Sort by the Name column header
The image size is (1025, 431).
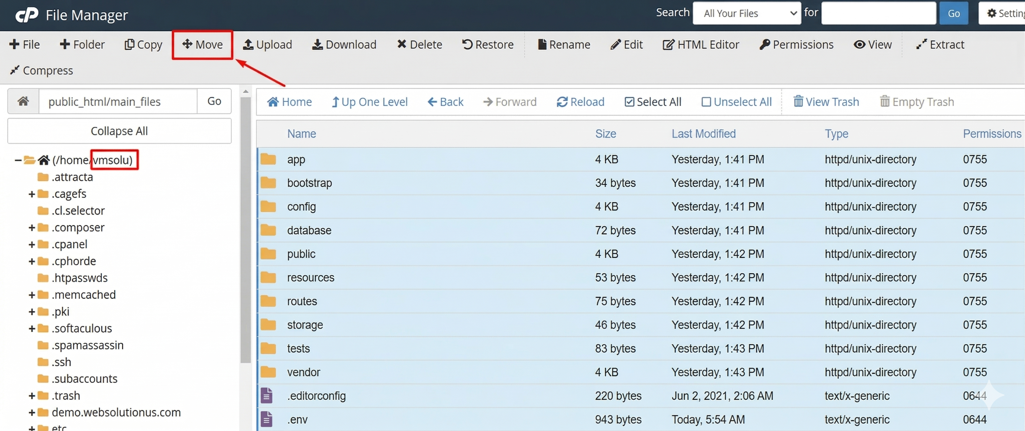302,134
